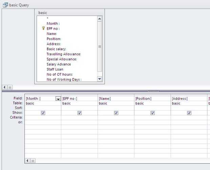
Task: Click left scroll arrow of the table pane
Action: click(4, 87)
